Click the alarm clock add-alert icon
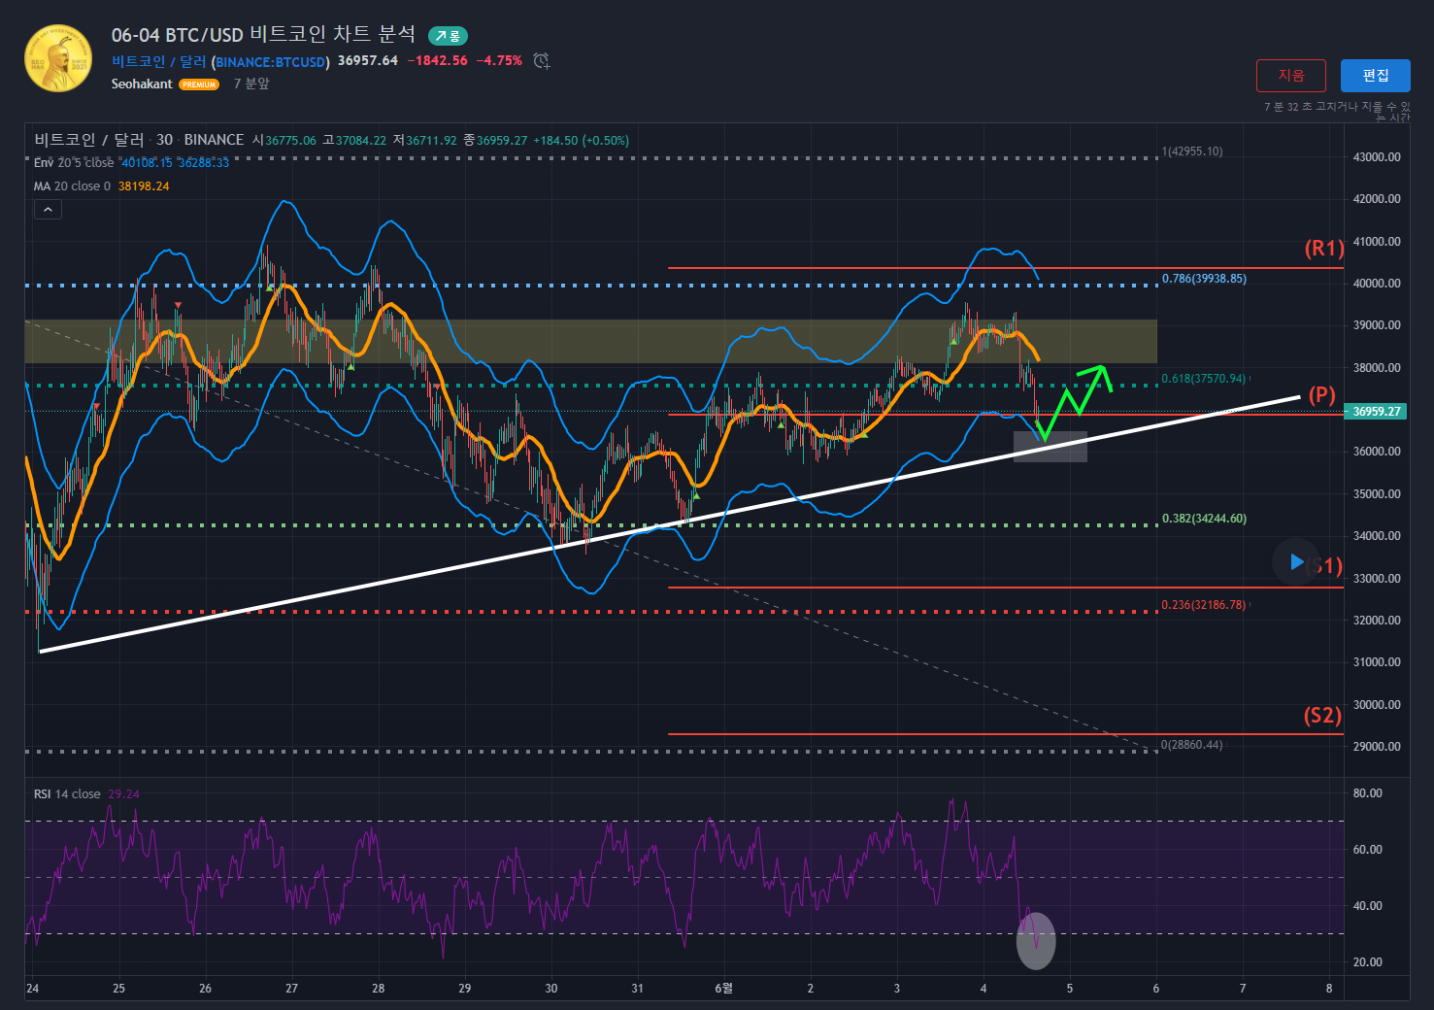 click(x=542, y=61)
